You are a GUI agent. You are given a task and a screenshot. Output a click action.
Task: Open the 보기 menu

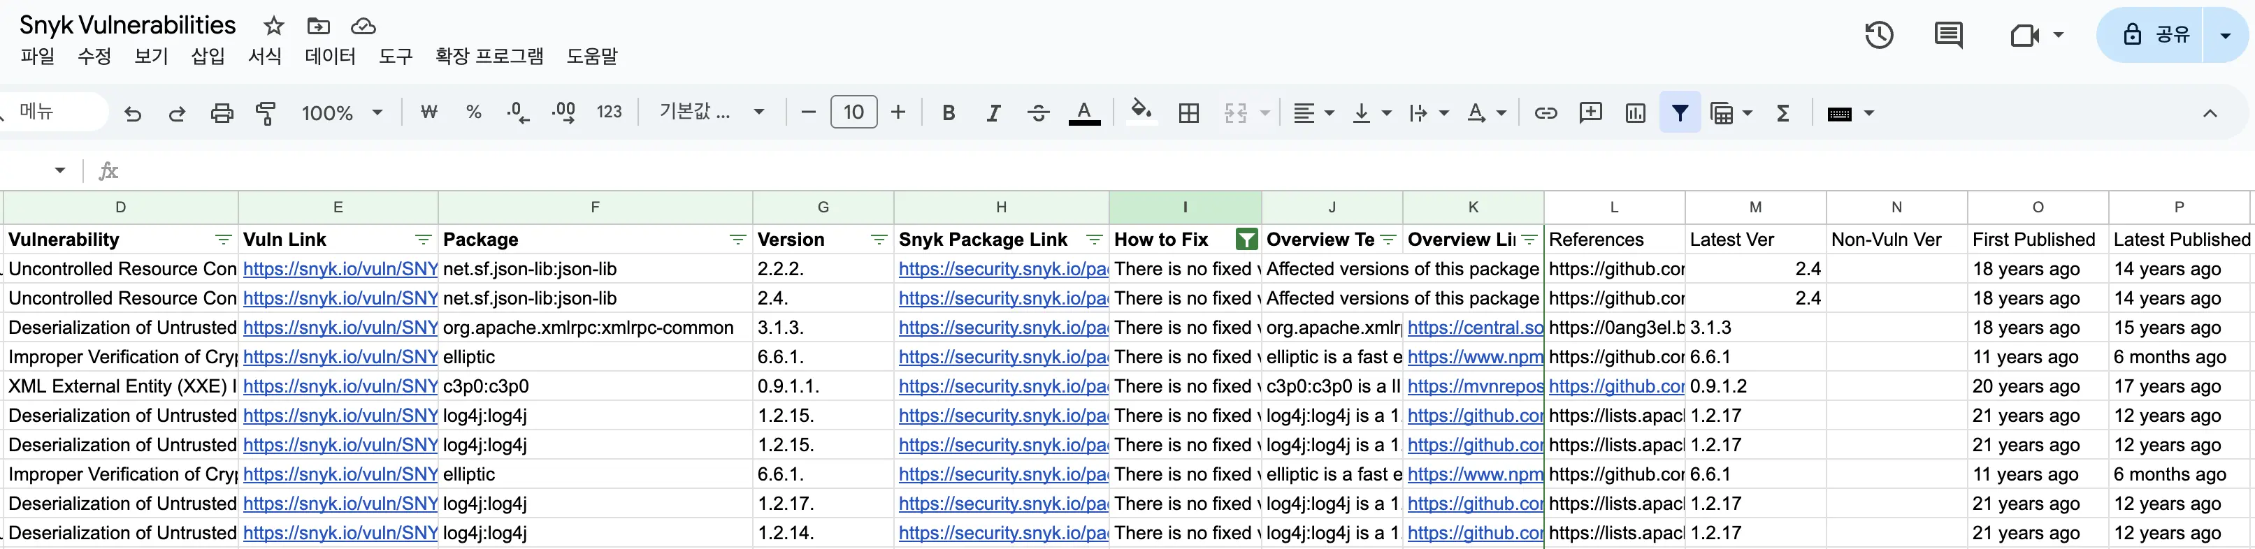152,56
